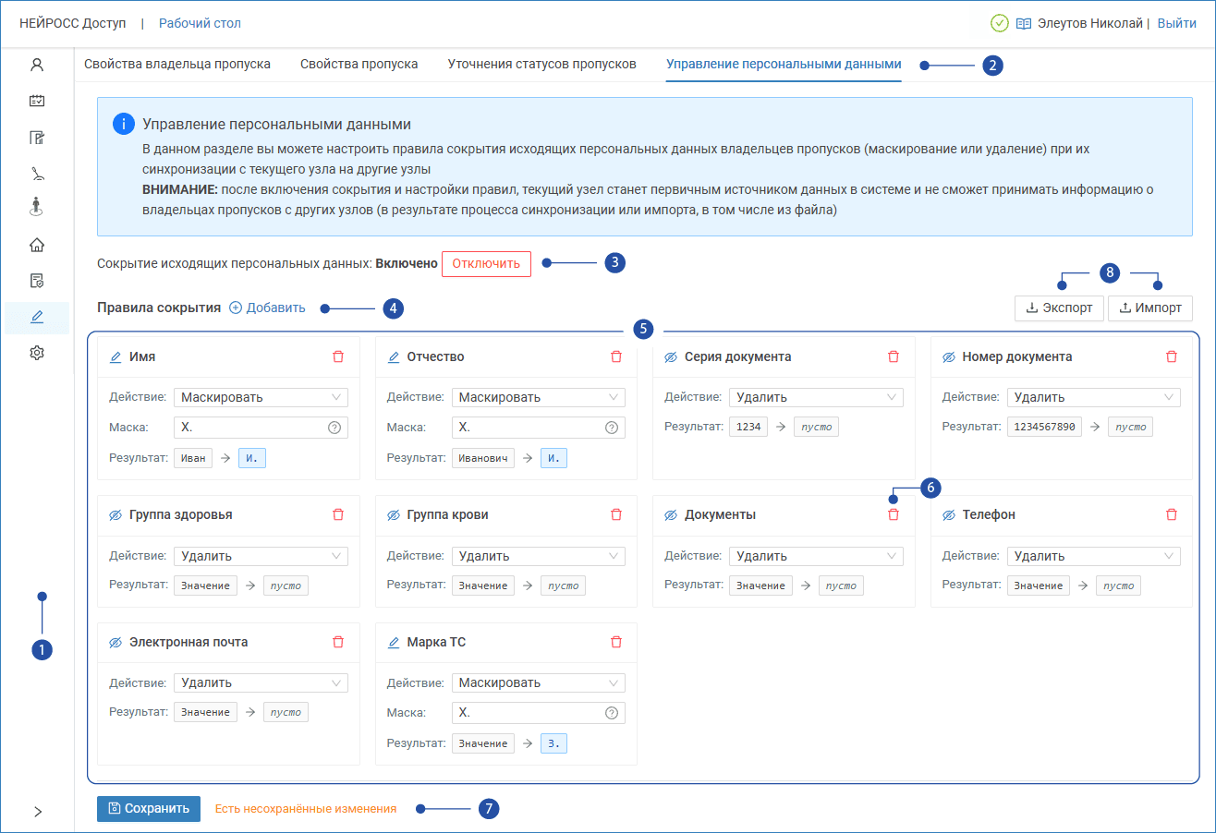Open Уточнения статусов пропусков tab

coord(541,64)
